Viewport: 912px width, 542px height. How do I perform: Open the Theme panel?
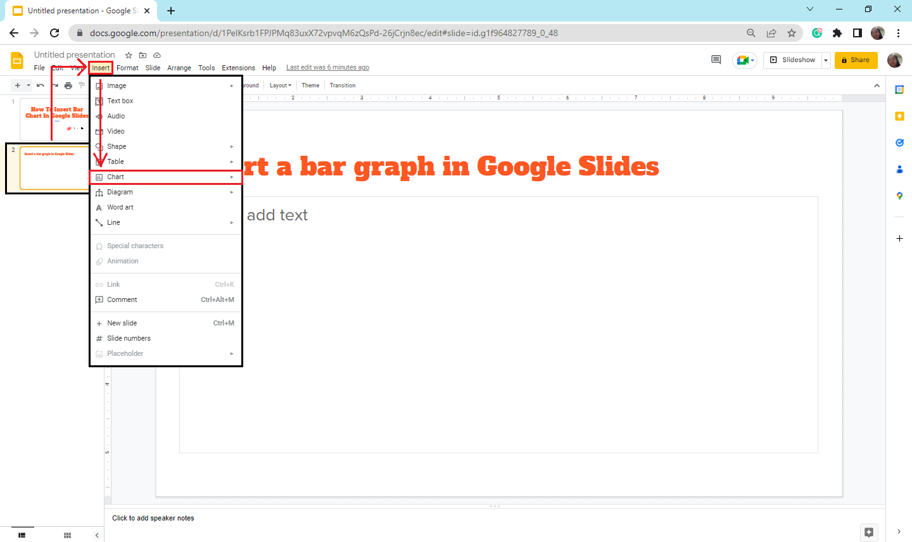tap(310, 85)
